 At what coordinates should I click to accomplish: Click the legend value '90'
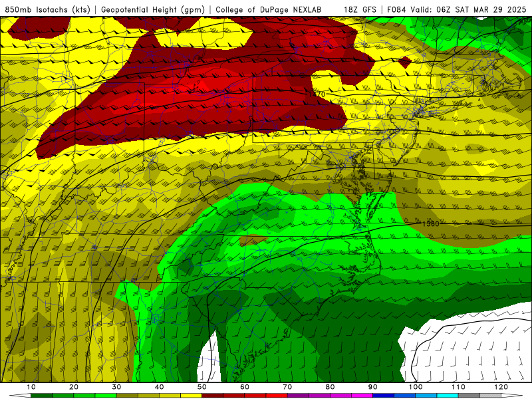click(373, 387)
